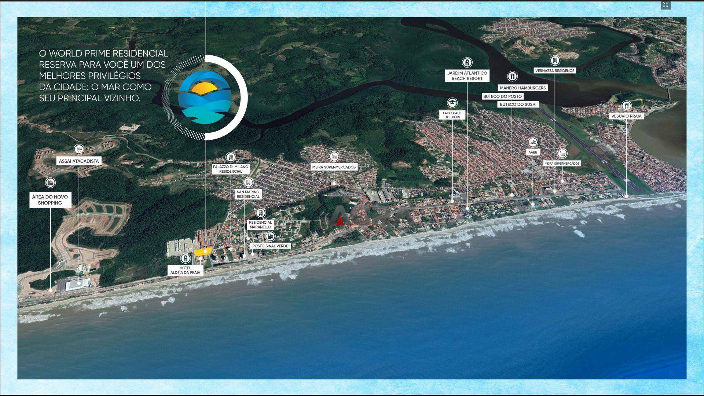Click the building icon above Palazzo di Milano Residencial
This screenshot has height=396, width=704.
click(230, 157)
